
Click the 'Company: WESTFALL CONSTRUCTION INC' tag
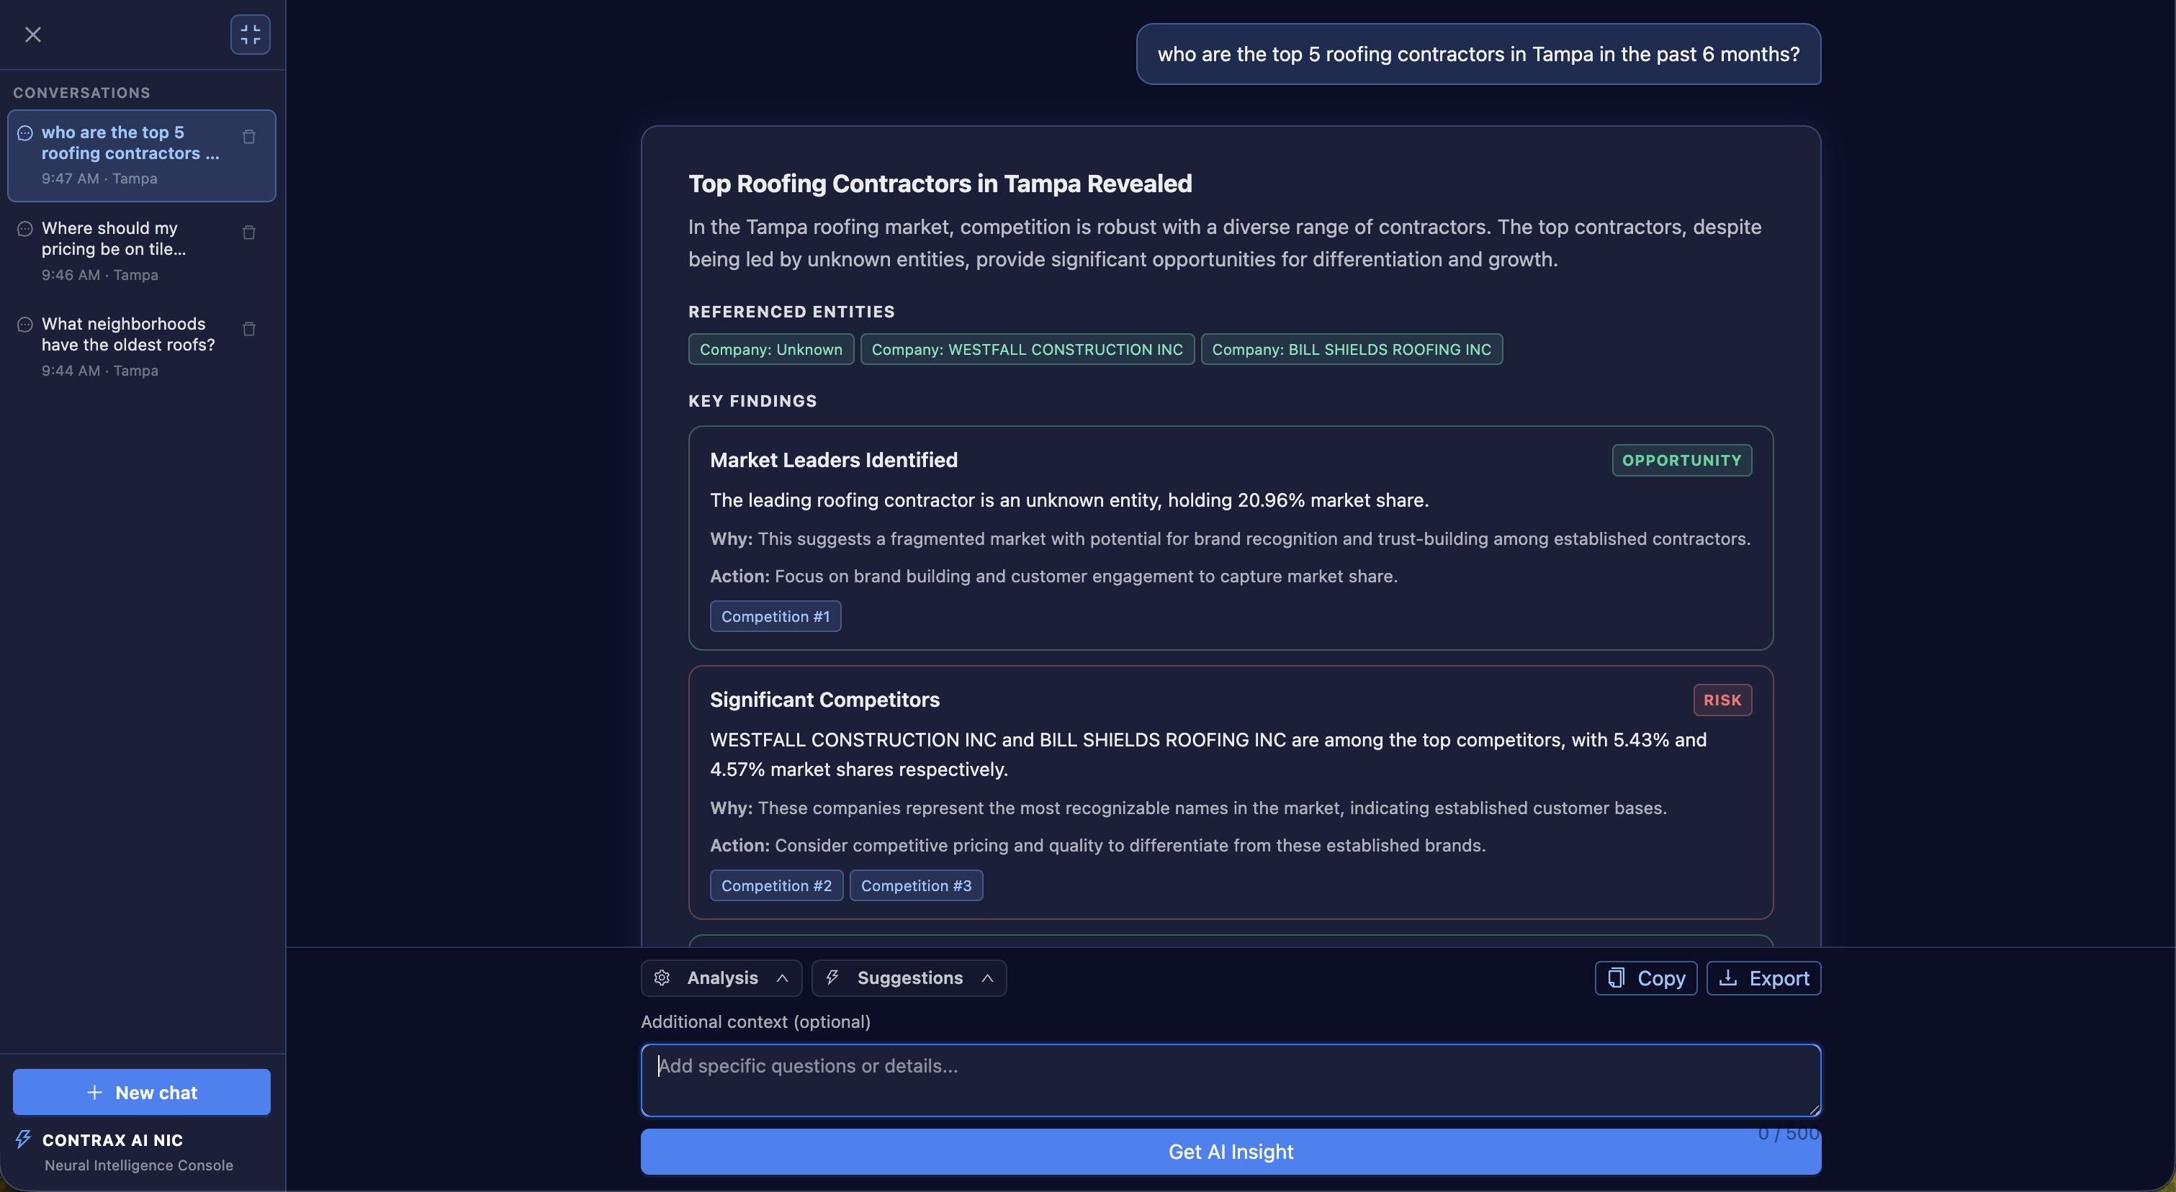(x=1028, y=348)
